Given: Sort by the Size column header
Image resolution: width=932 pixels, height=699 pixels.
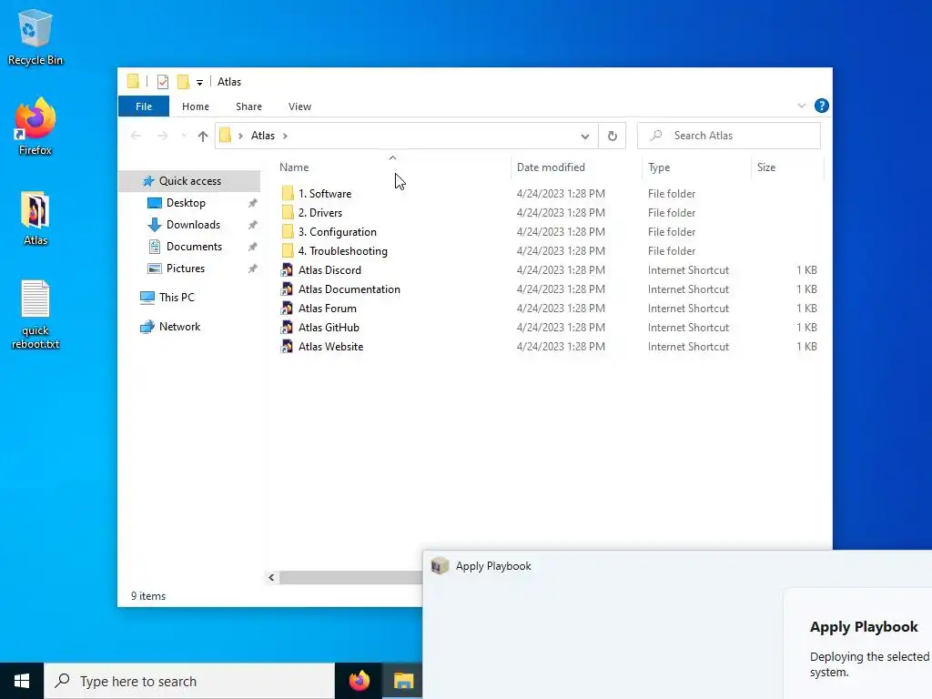Looking at the screenshot, I should click(x=787, y=167).
